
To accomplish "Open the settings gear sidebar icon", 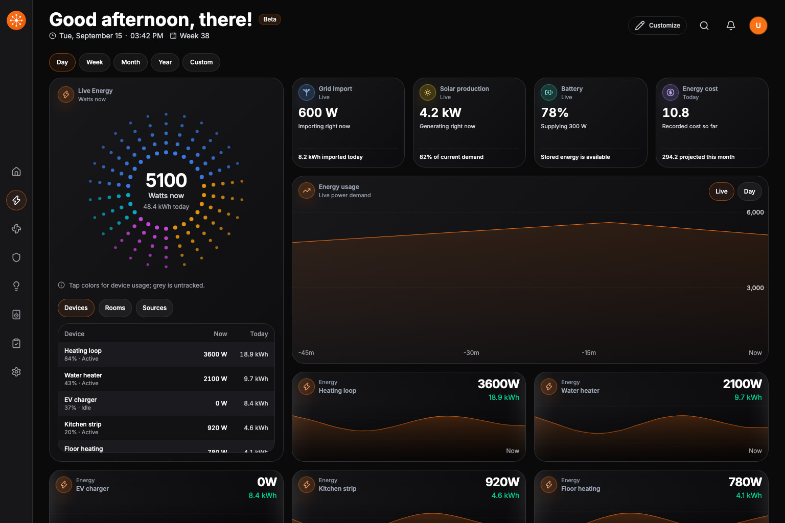I will 16,372.
